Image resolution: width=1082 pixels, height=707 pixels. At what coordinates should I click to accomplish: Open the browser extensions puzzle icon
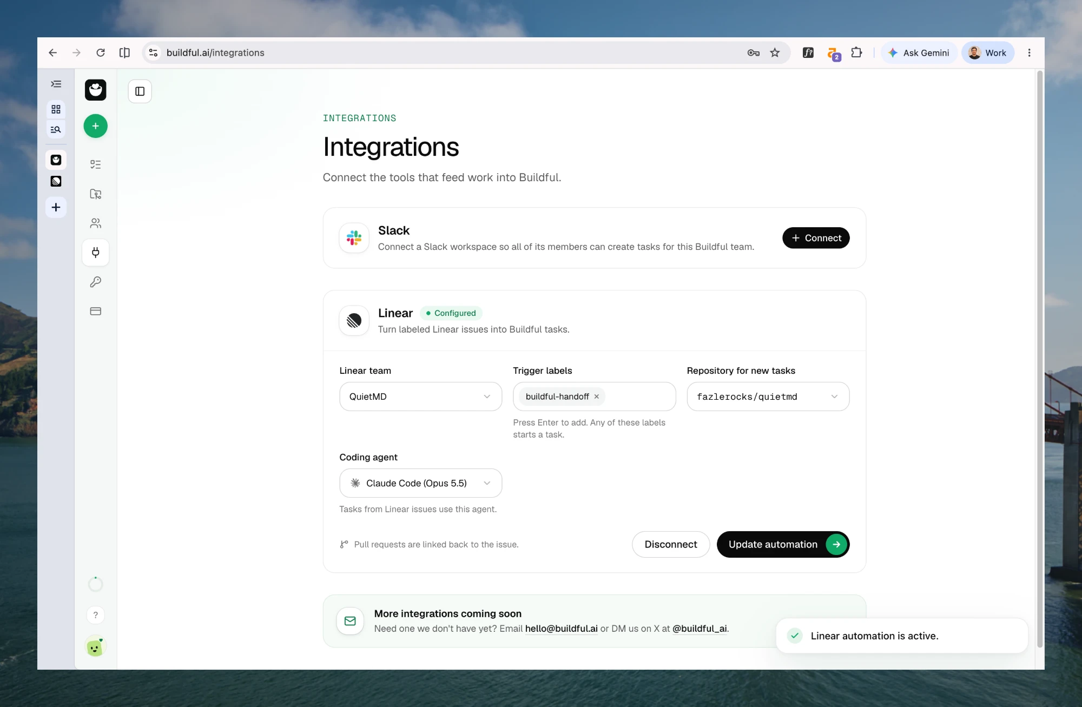(x=856, y=52)
